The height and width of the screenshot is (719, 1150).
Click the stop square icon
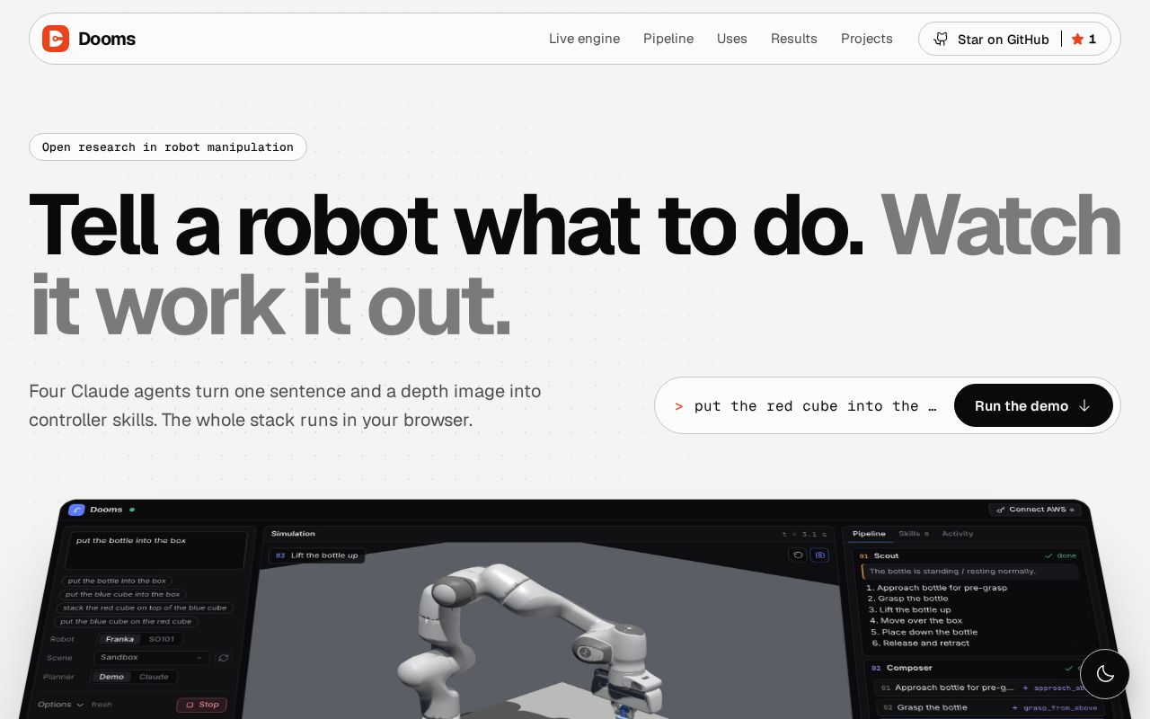click(x=190, y=705)
